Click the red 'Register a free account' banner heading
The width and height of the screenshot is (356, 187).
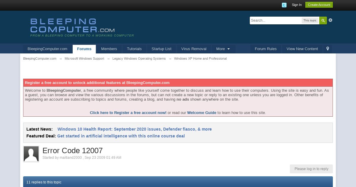tap(178, 83)
